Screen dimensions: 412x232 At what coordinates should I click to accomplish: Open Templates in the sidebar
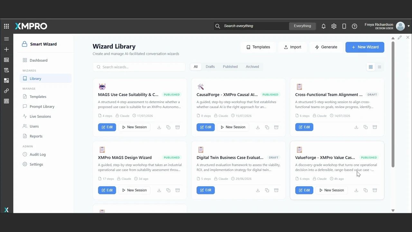pyautogui.click(x=45, y=97)
